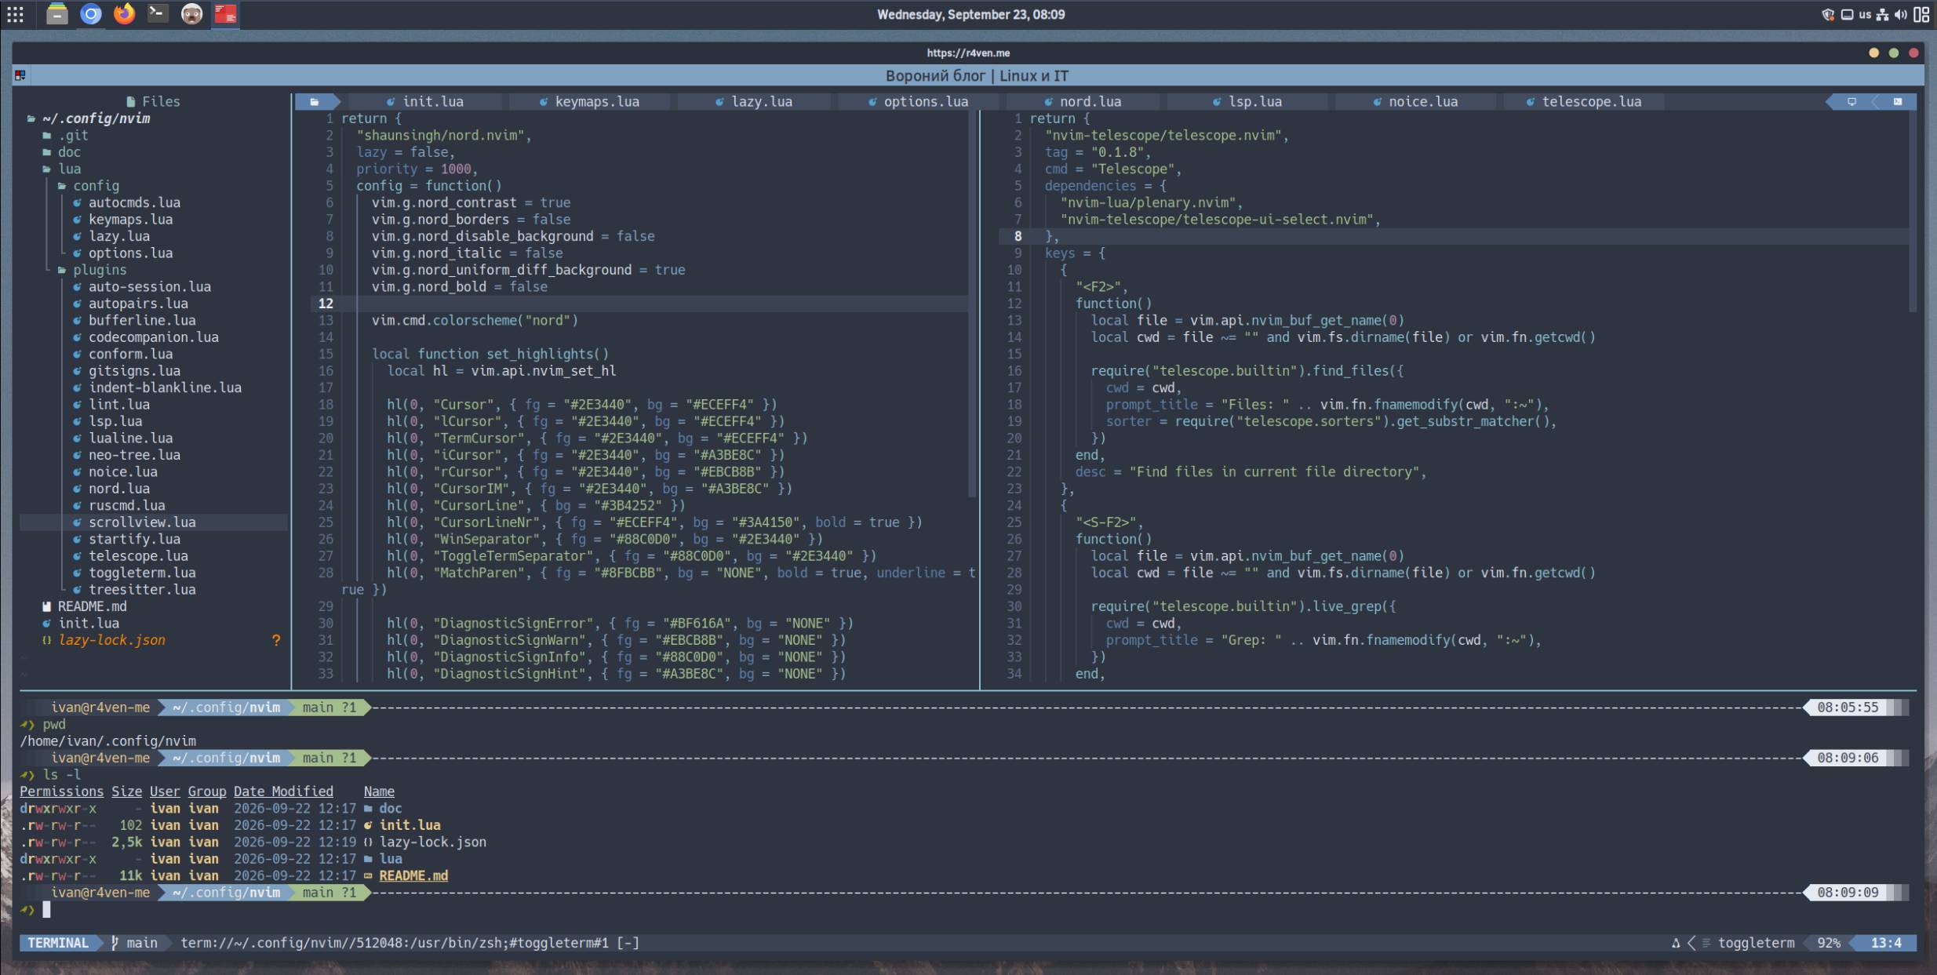Screen dimensions: 1937x975
Task: Click the display tray icon
Action: [1847, 14]
